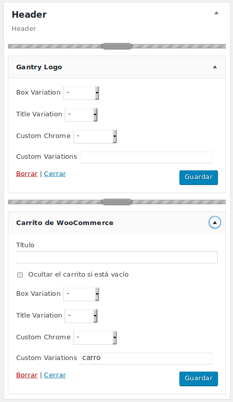Click Borrar link in Gantry Logo widget
Screen dimensions: 233x402
(27, 174)
